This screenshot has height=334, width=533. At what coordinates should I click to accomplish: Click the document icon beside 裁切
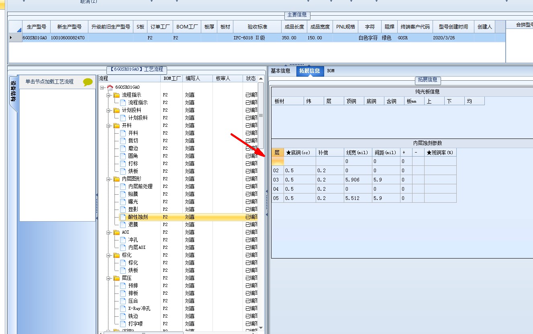(123, 141)
